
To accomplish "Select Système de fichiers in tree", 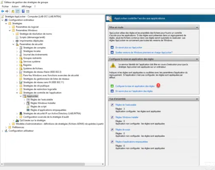I will coord(33,68).
